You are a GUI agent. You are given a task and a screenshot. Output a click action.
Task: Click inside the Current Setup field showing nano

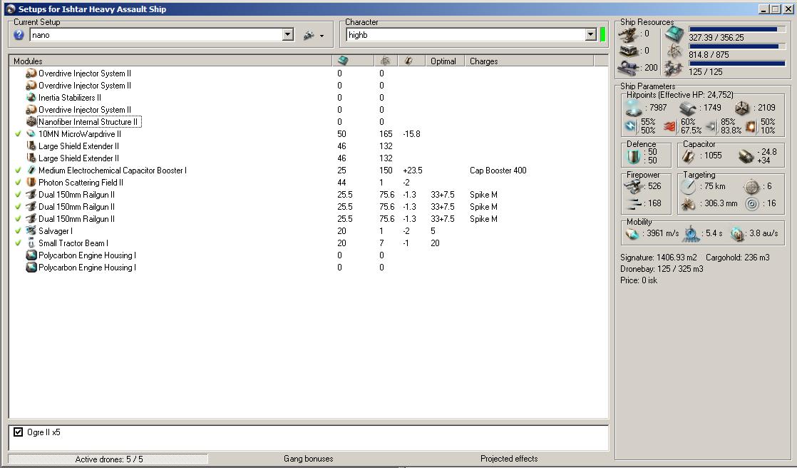(155, 35)
